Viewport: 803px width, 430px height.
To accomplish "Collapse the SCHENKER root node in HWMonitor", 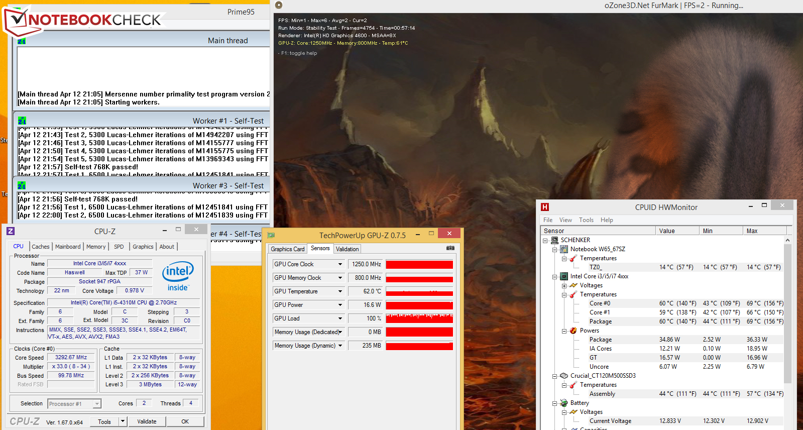I will [x=545, y=241].
